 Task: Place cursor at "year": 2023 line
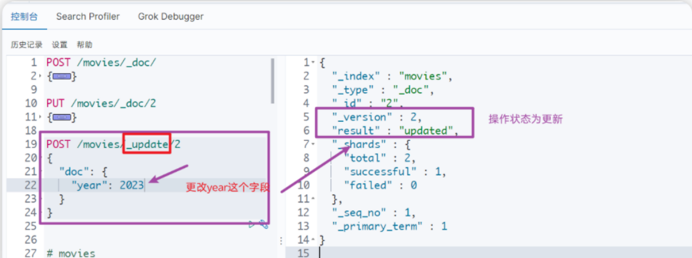[108, 185]
